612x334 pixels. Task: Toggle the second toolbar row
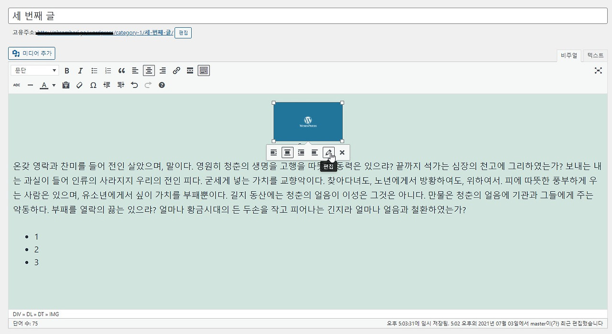(x=204, y=71)
